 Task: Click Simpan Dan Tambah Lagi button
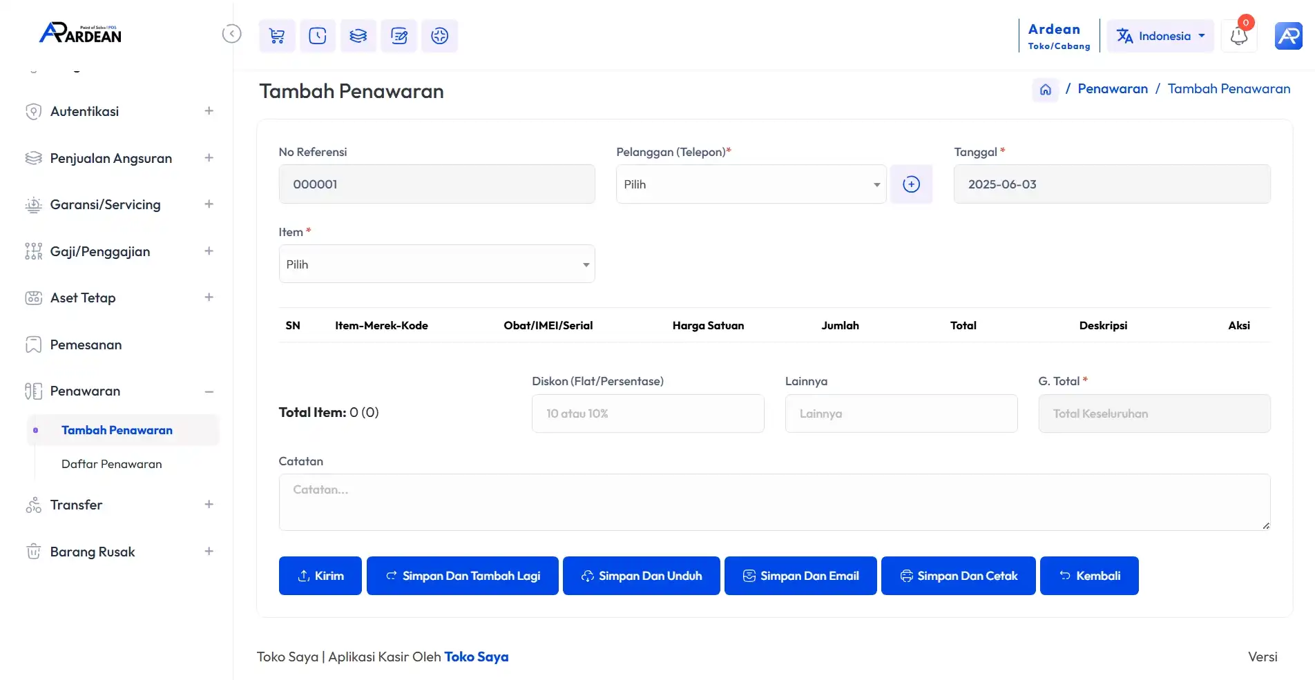click(463, 576)
